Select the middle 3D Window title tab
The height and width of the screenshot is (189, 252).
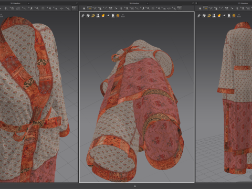(x=134, y=3)
